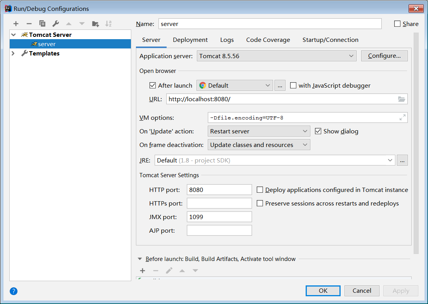Viewport: 428px width, 304px height.
Task: Open the Logs tab
Action: click(227, 40)
